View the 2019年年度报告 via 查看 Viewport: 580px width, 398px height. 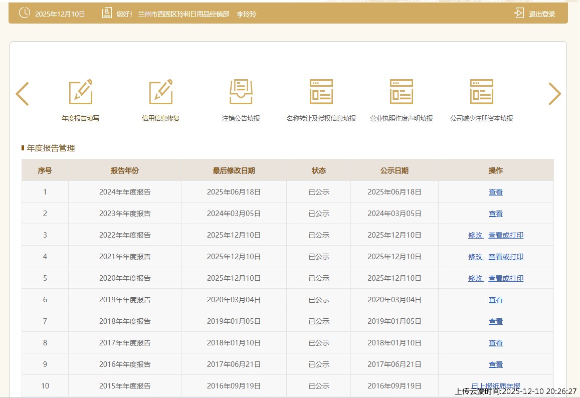click(x=495, y=300)
